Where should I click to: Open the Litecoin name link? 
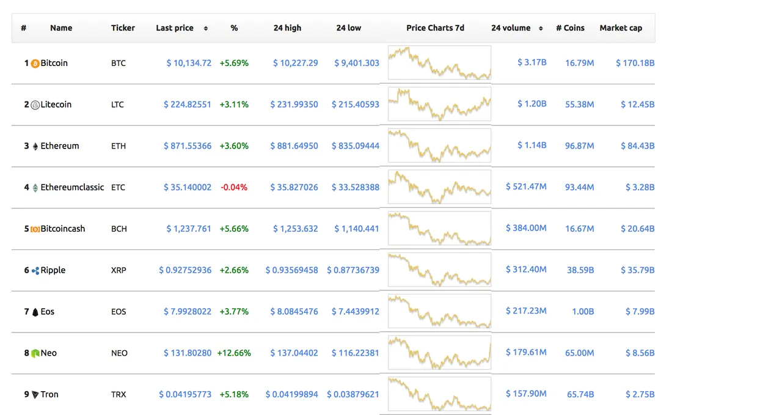point(56,105)
